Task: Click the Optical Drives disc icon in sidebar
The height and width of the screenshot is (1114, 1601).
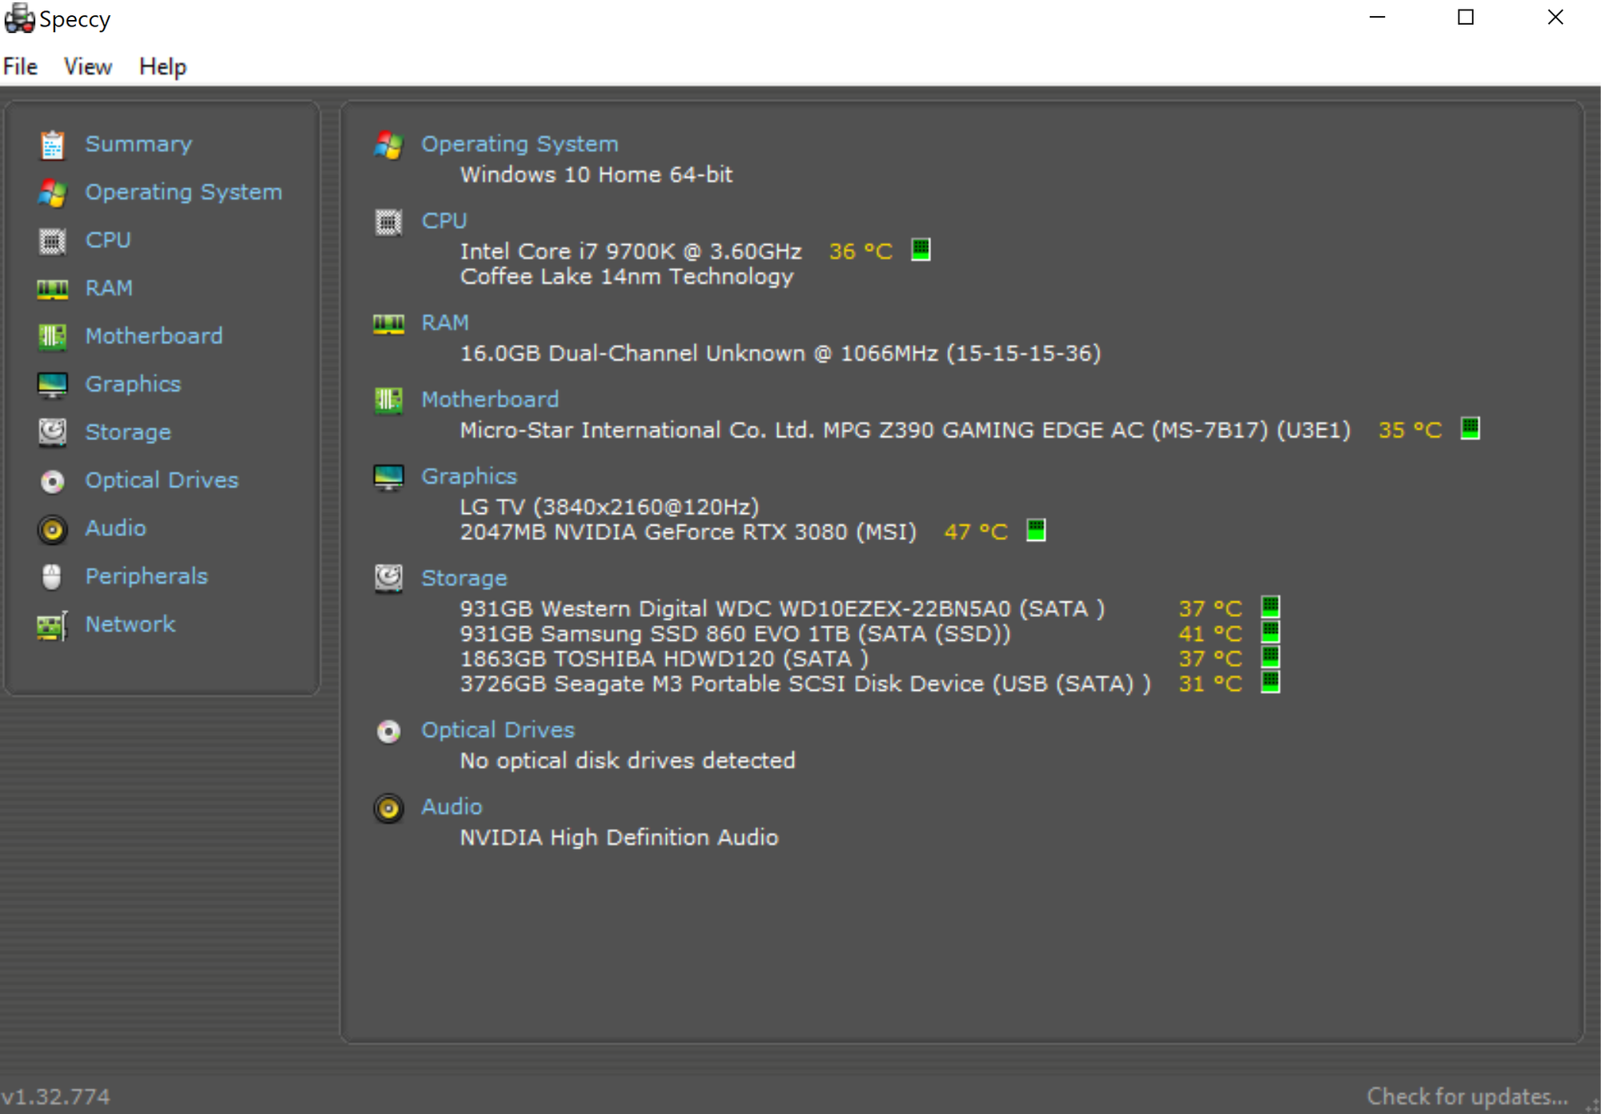Action: [52, 481]
